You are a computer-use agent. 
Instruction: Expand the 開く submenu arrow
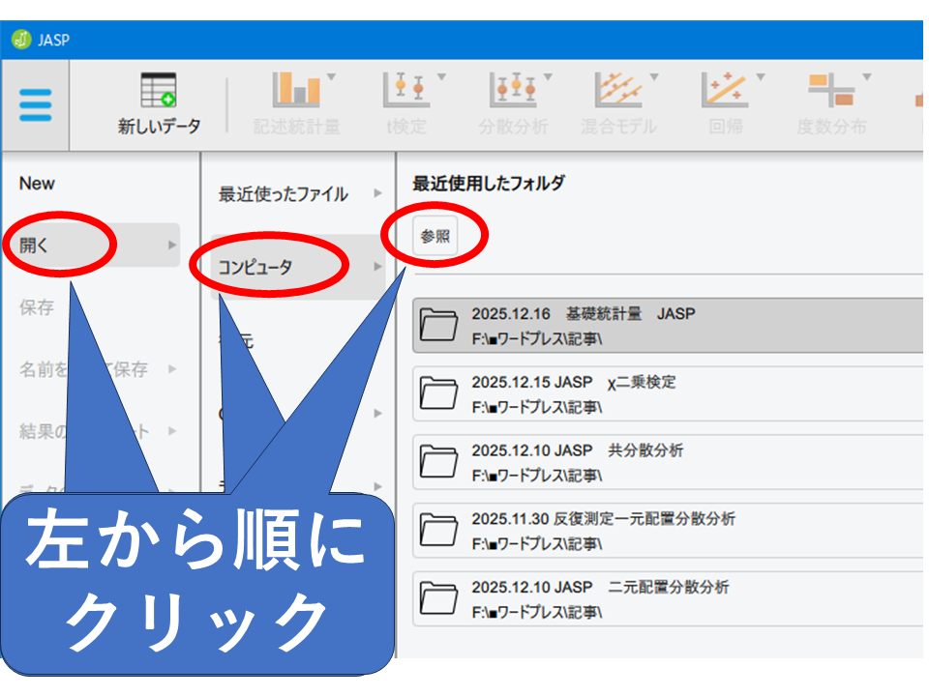click(172, 246)
